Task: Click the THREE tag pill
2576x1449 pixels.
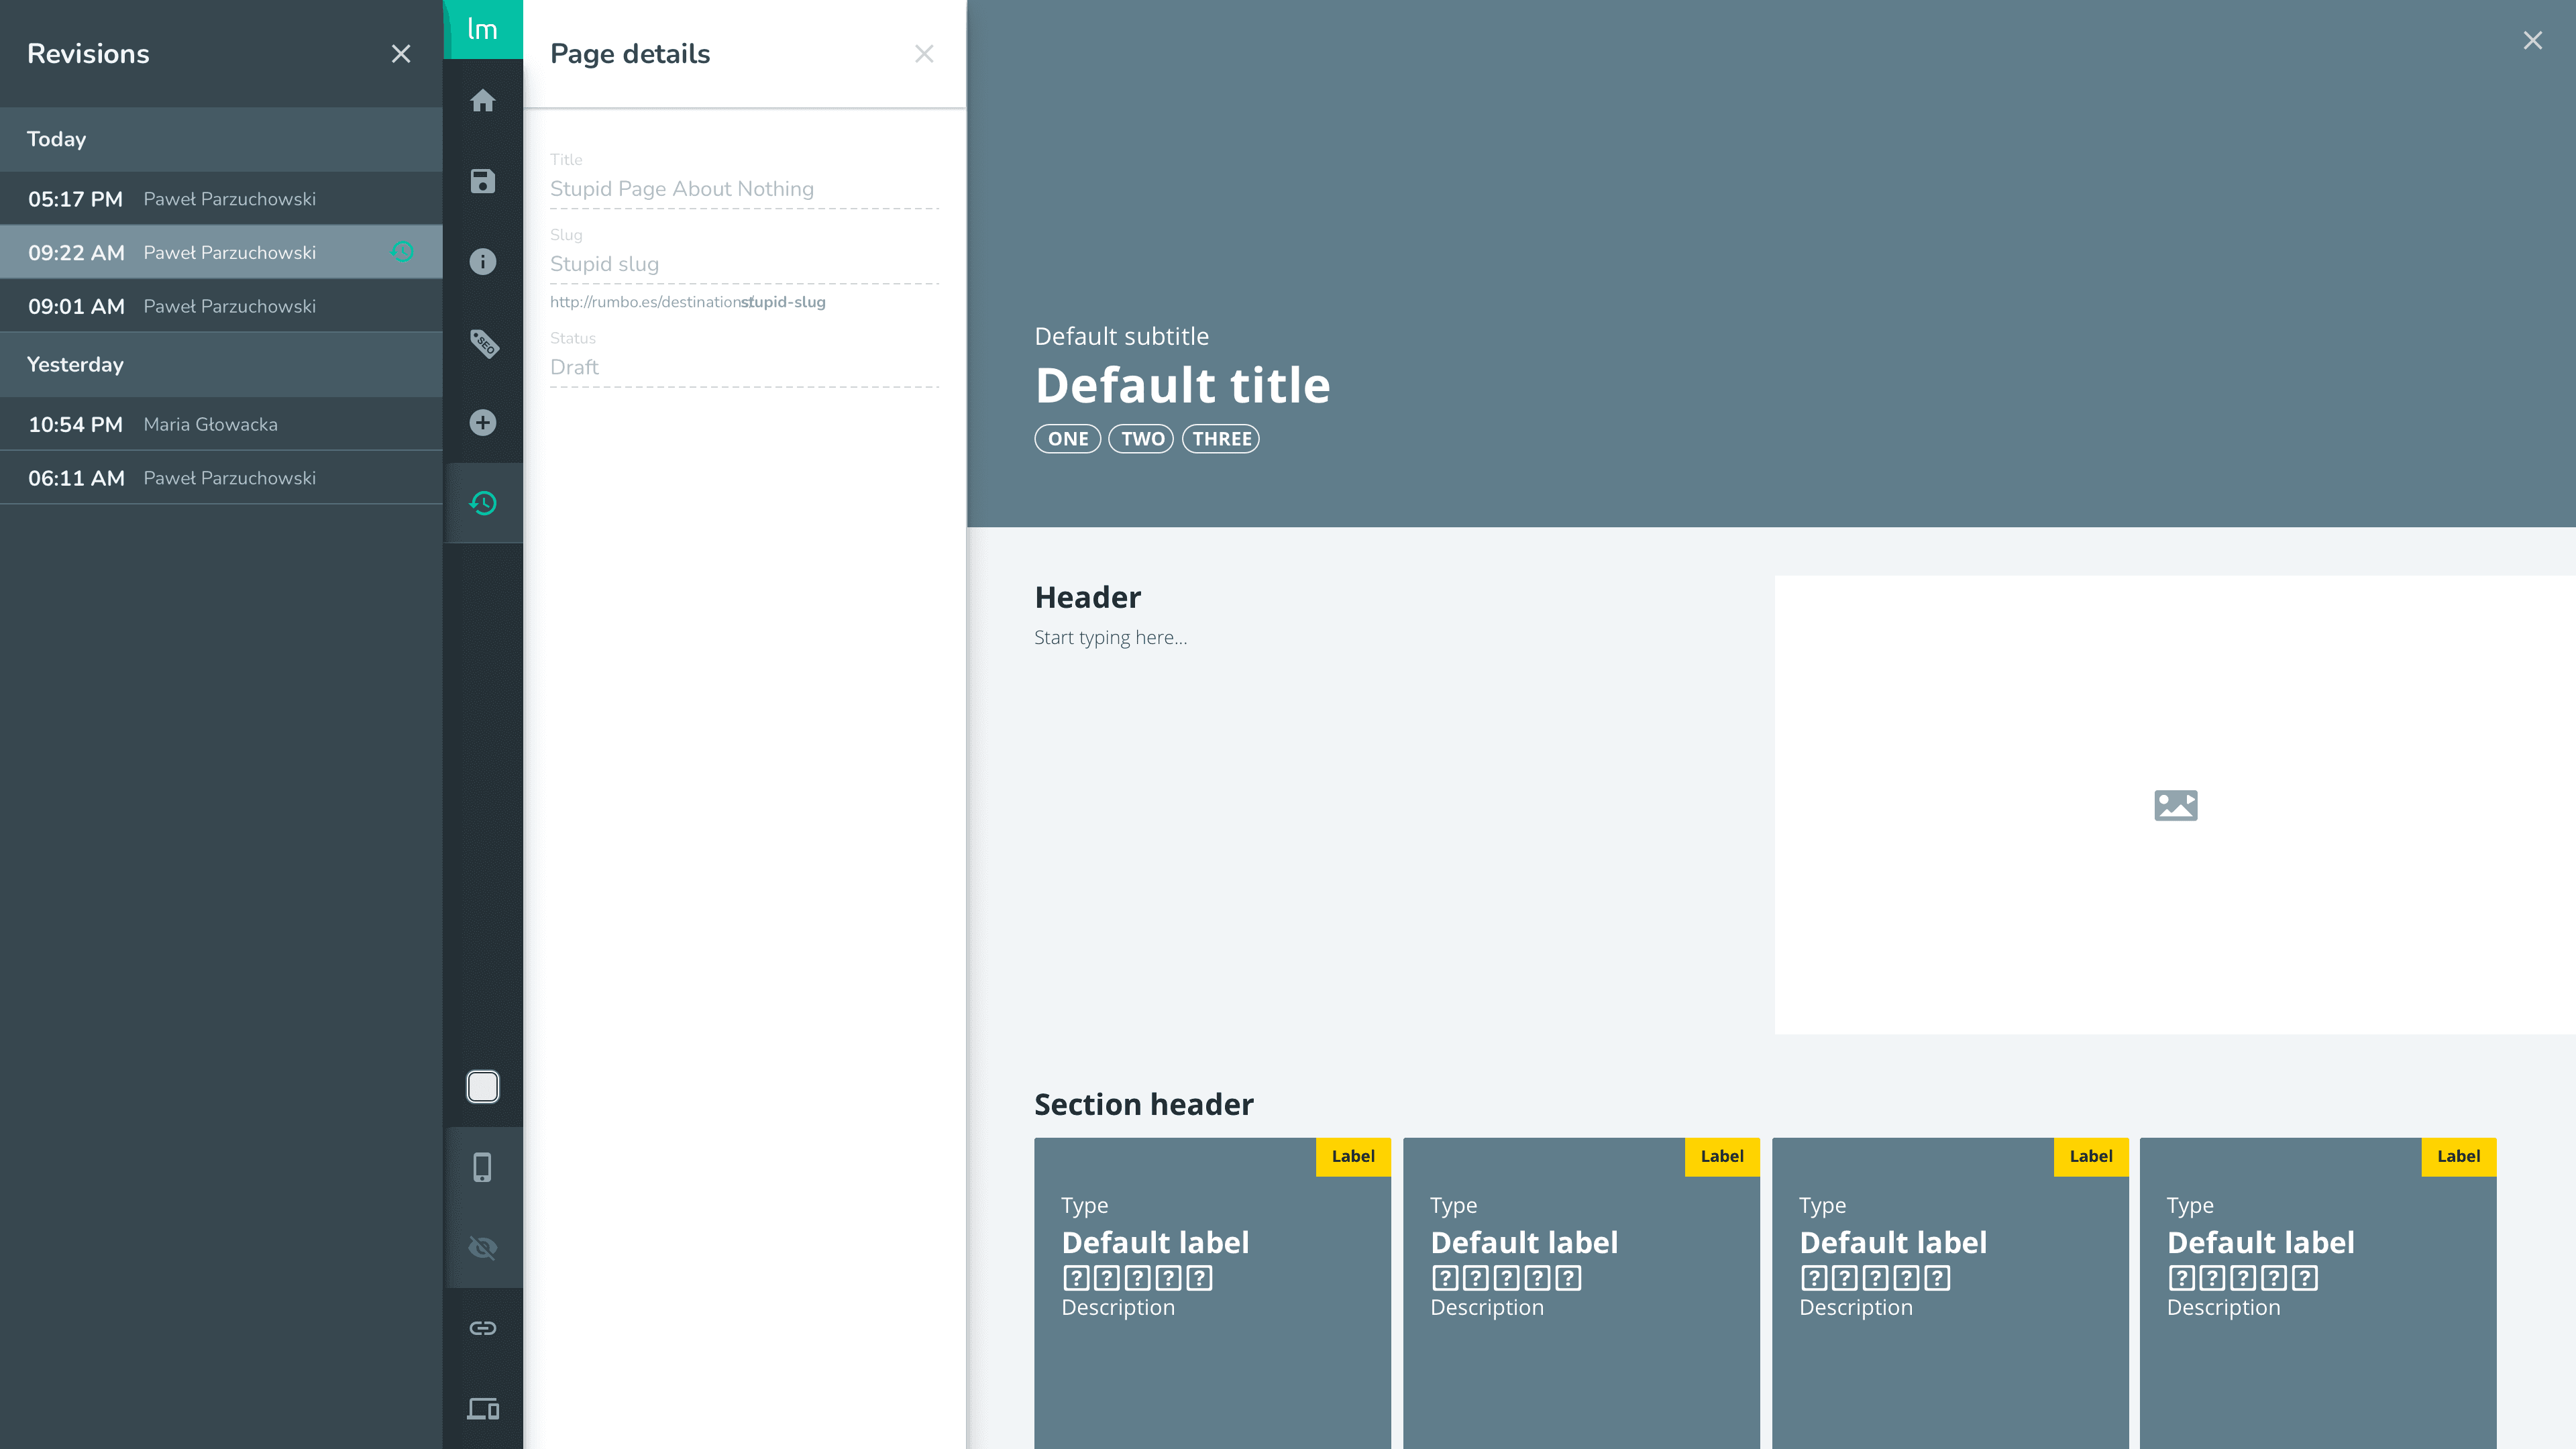Action: [x=1220, y=439]
